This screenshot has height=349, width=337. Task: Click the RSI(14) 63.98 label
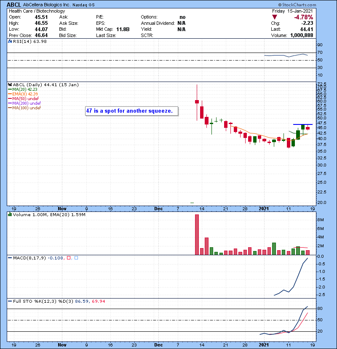coord(30,41)
